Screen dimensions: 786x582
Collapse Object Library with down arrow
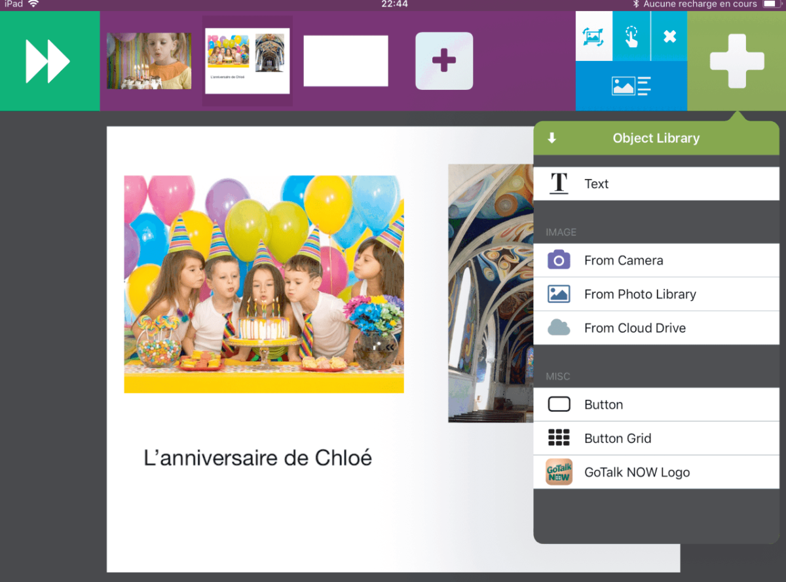tap(552, 138)
